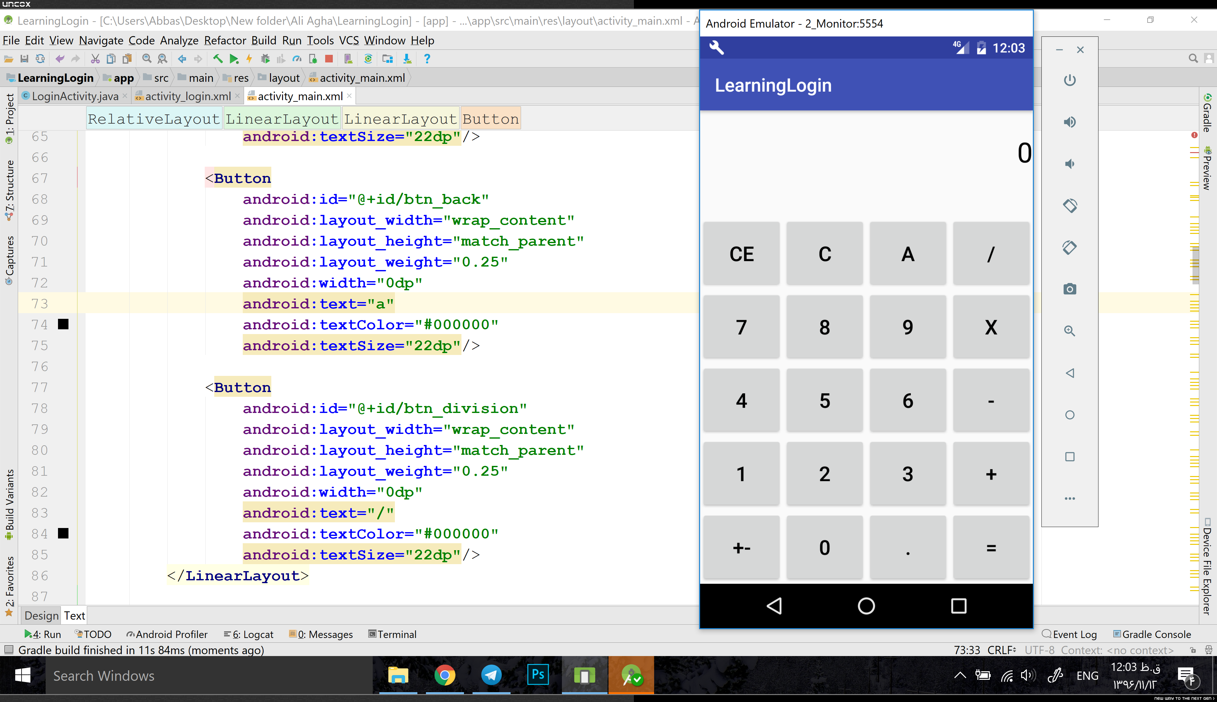Click the RelativeLayout XML breadcrumb
The height and width of the screenshot is (702, 1217).
click(154, 119)
